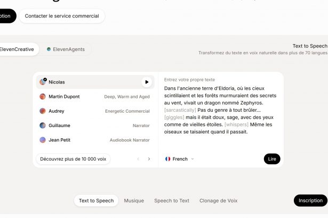Open the Musique tab

tap(134, 200)
